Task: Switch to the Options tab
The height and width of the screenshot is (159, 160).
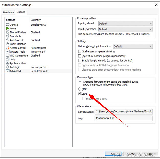Action: (21, 12)
